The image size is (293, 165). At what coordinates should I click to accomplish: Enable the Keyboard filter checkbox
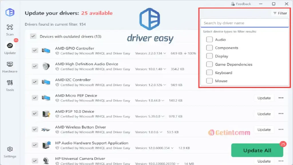click(x=209, y=72)
